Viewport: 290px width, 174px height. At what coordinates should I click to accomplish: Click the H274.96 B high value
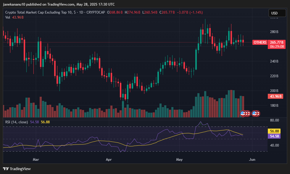(x=133, y=12)
